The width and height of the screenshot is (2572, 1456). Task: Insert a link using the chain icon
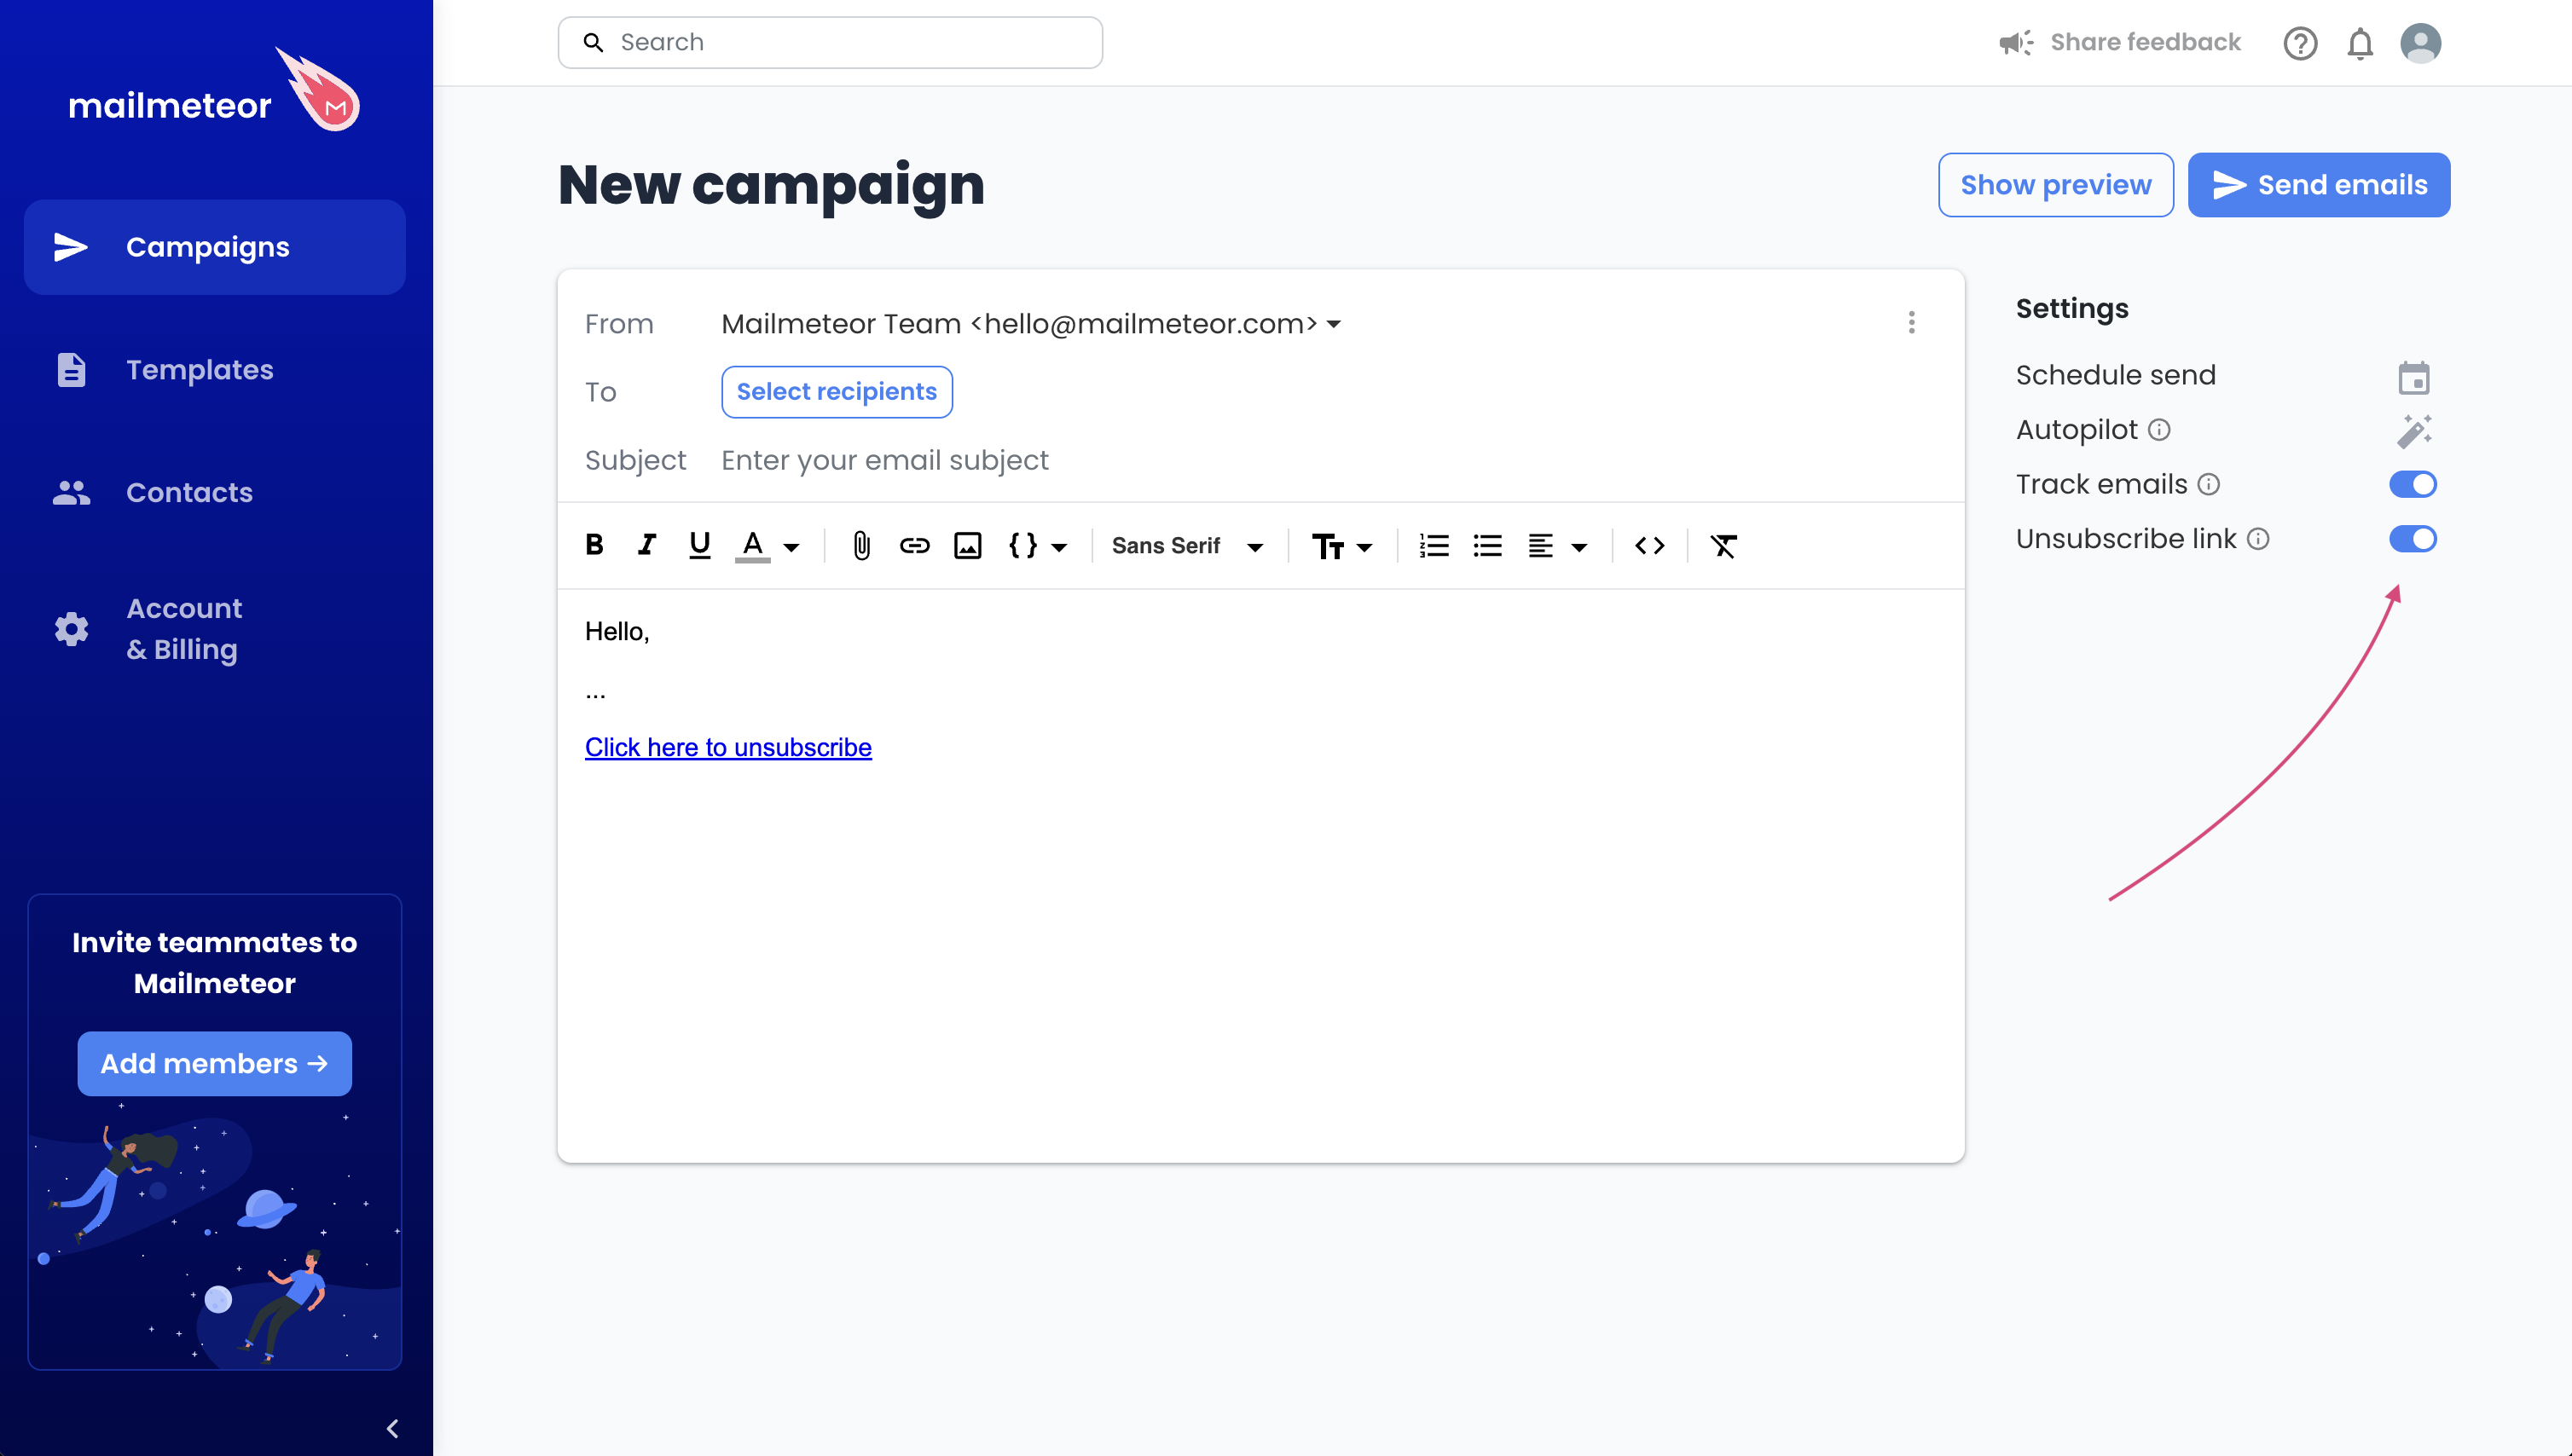[914, 546]
